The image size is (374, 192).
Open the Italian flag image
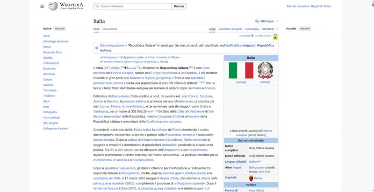241,70
